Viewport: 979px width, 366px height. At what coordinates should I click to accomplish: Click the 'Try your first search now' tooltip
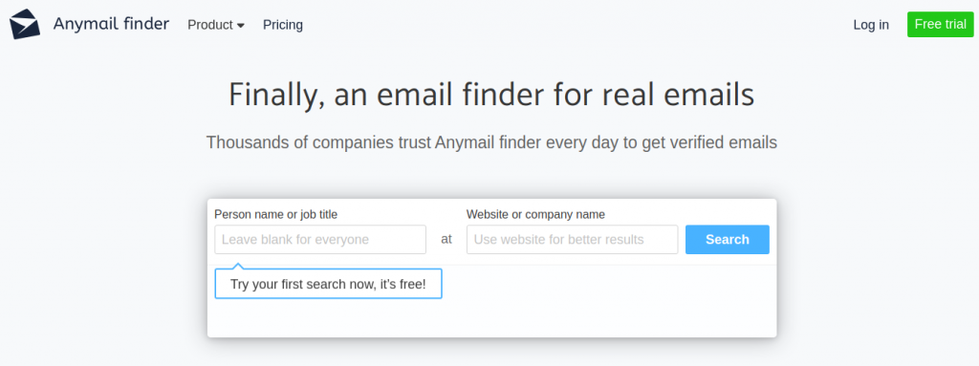329,284
